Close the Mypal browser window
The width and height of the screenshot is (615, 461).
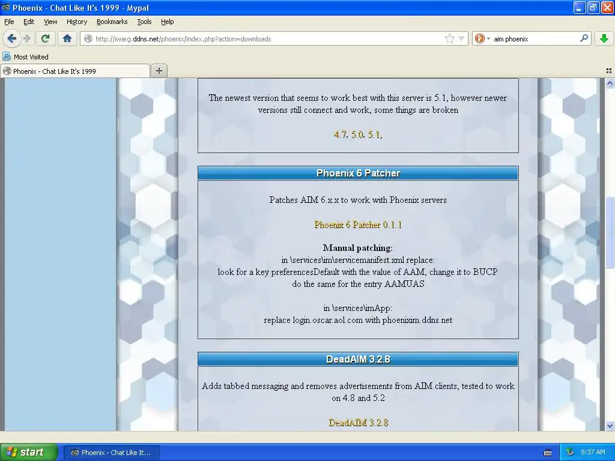point(607,7)
